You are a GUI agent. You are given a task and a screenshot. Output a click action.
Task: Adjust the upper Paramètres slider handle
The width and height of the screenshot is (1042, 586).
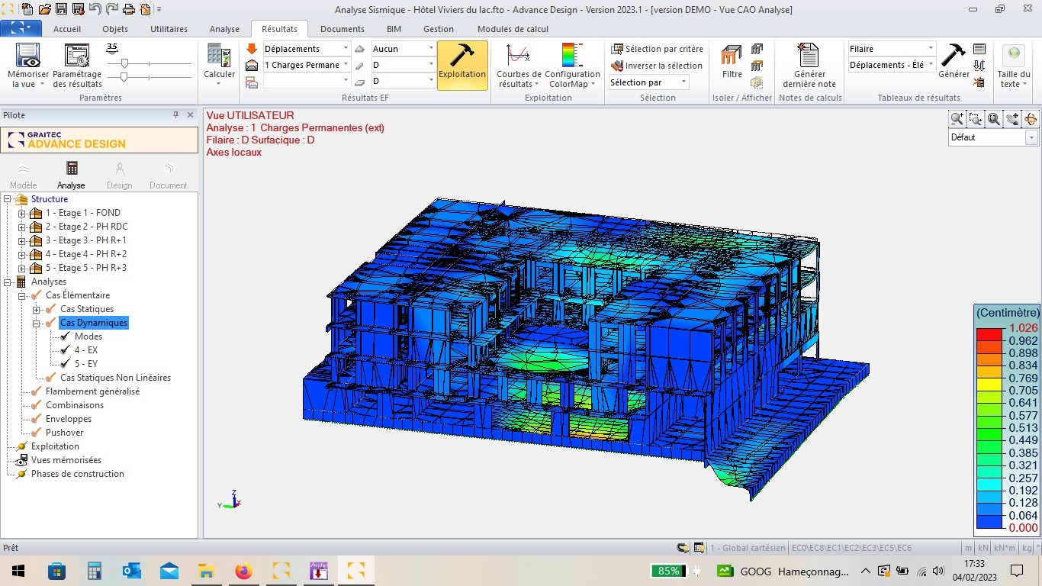[124, 63]
